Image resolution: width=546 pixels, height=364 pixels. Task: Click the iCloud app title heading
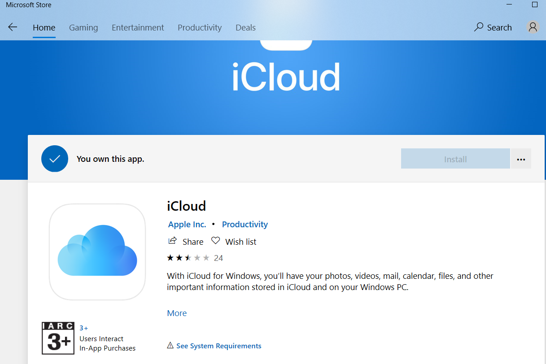tap(186, 206)
